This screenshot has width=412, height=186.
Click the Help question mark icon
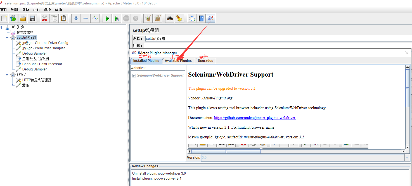pyautogui.click(x=201, y=19)
